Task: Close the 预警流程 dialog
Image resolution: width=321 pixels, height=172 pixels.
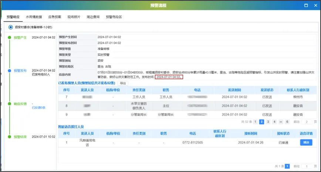Action: click(315, 6)
